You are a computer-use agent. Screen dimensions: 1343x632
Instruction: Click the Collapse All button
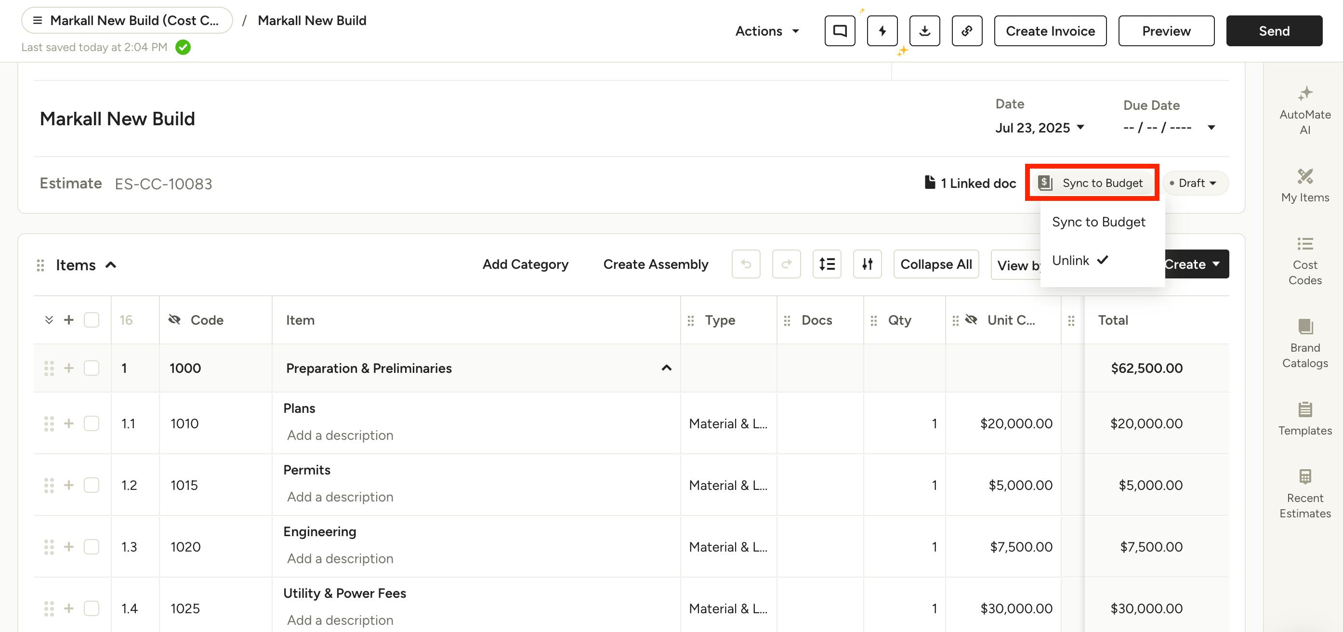coord(935,264)
